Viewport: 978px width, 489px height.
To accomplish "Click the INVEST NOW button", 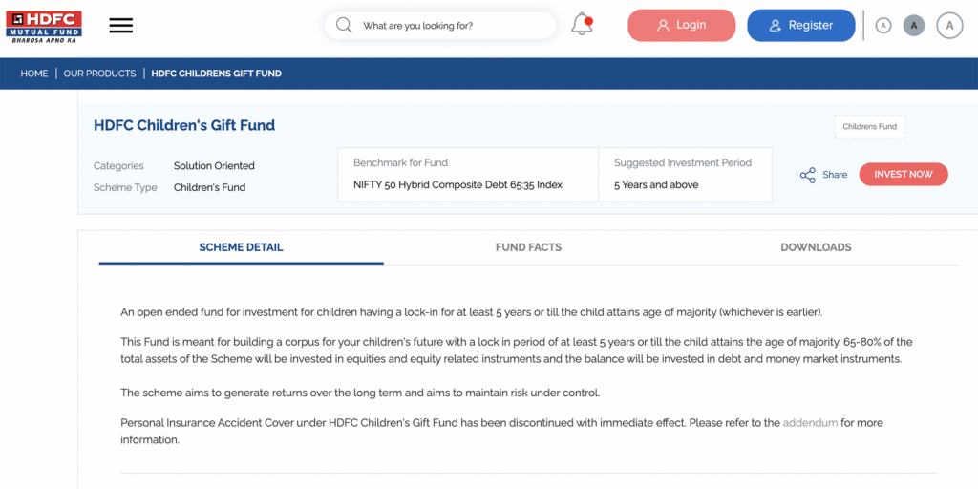I will click(904, 175).
